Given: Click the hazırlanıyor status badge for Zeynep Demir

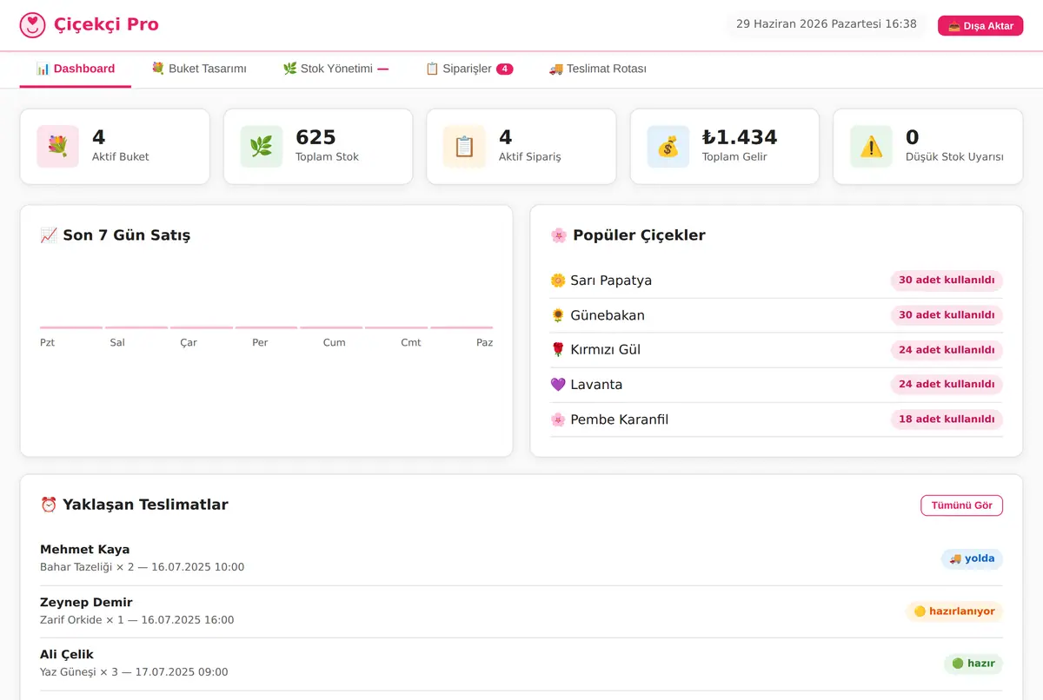Looking at the screenshot, I should (954, 611).
